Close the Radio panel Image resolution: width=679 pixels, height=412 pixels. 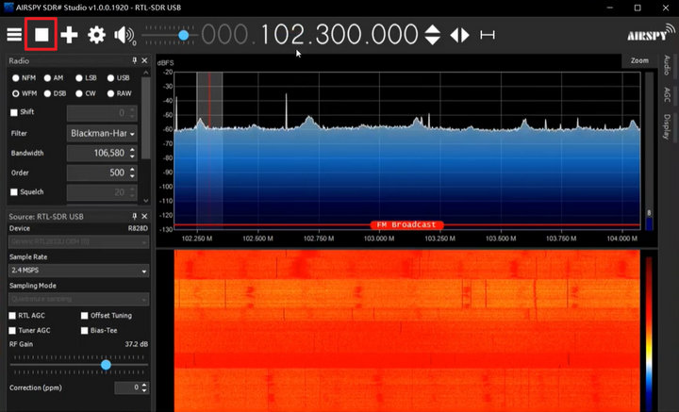tap(144, 60)
